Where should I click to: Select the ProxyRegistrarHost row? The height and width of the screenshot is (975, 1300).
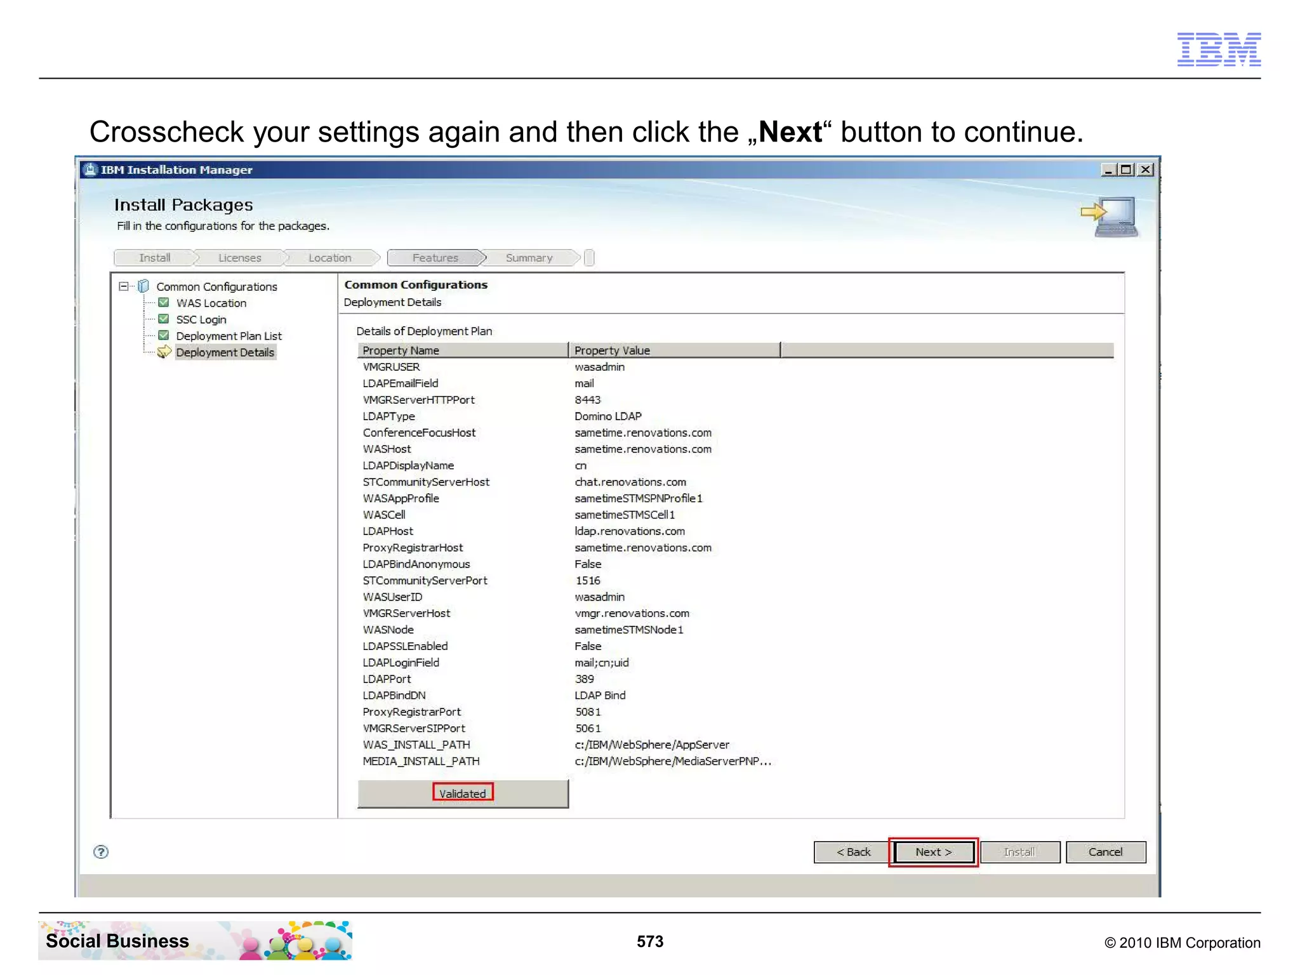(x=735, y=548)
